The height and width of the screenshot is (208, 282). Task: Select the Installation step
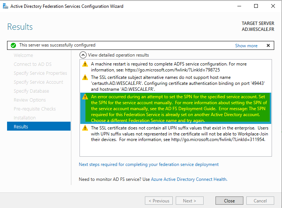(x=25, y=118)
